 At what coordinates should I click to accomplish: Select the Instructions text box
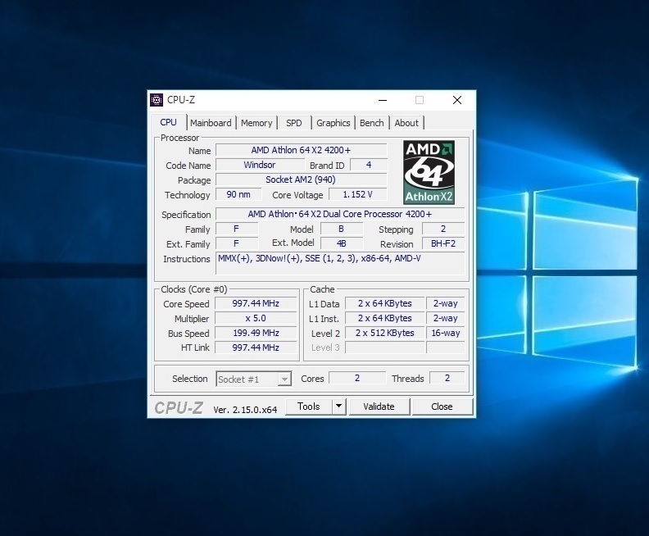pyautogui.click(x=339, y=262)
